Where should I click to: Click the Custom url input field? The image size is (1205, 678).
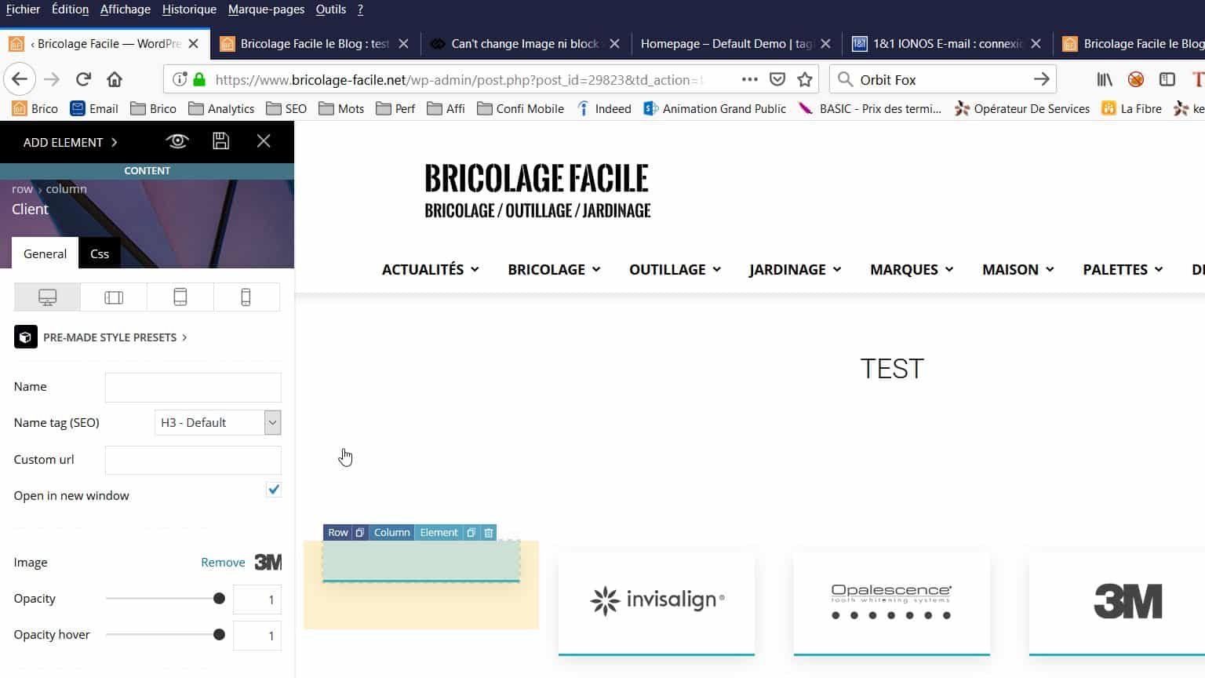(193, 460)
